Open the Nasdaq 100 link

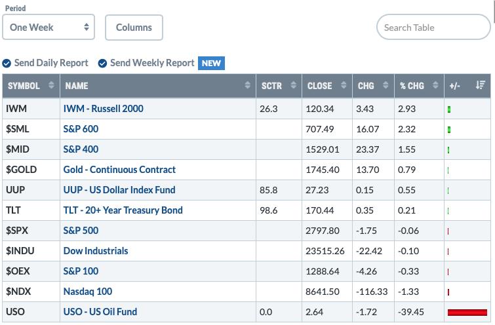click(x=88, y=291)
